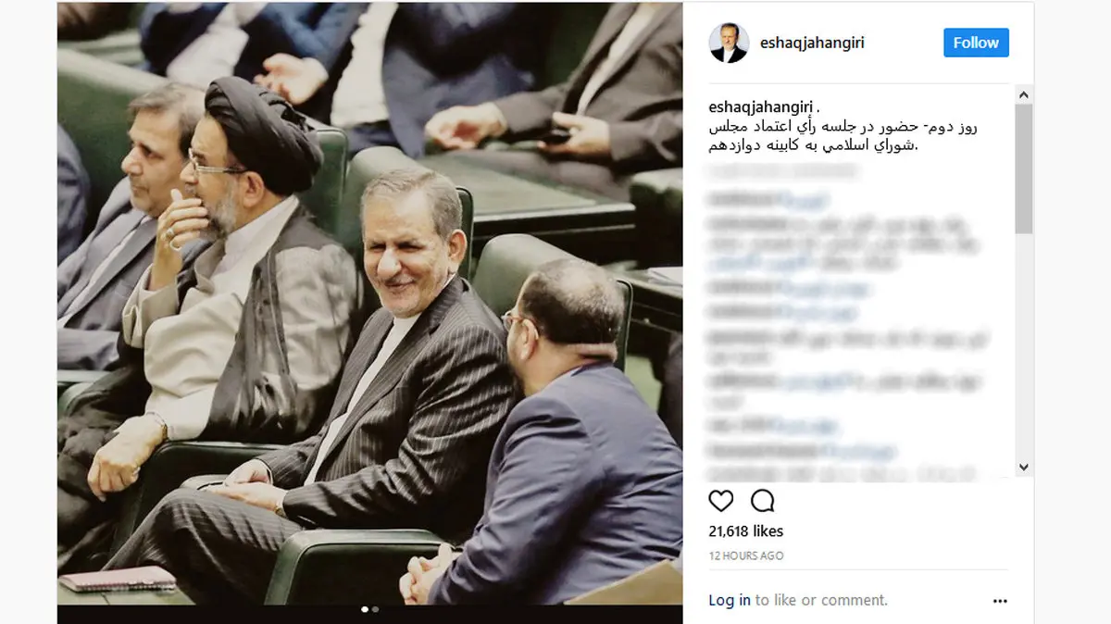Open the eshaqjahangiri profile avatar
This screenshot has width=1111, height=624.
(x=729, y=43)
